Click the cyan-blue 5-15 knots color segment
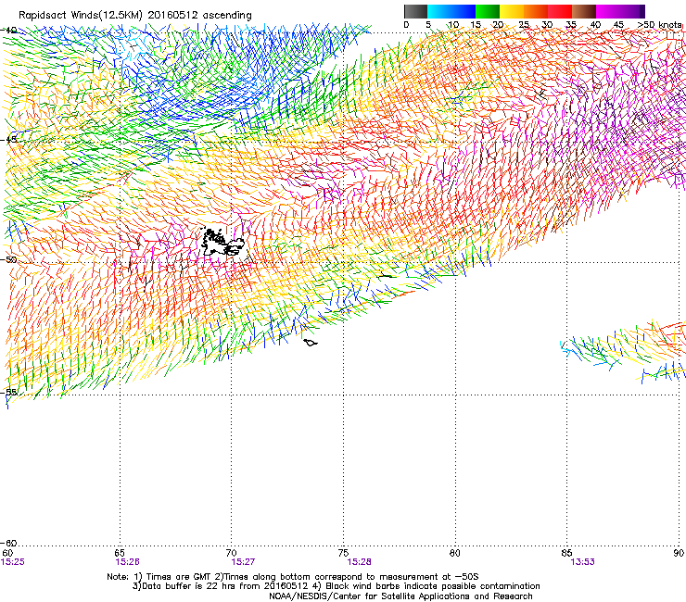The height and width of the screenshot is (602, 686). coord(451,11)
